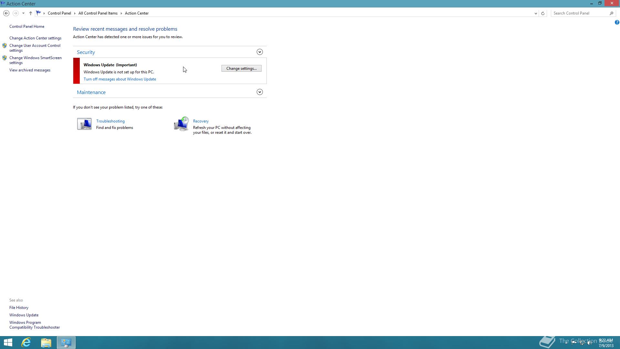Expand the Maintenance section chevron
This screenshot has height=349, width=620.
[x=260, y=92]
